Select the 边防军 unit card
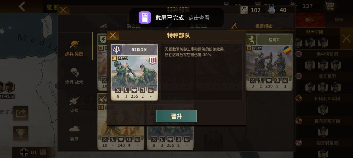This screenshot has width=353, height=158. (269, 62)
